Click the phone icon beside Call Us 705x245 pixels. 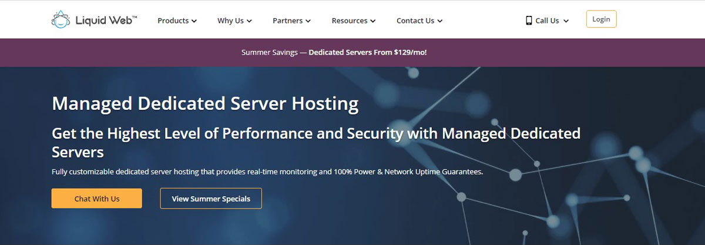pos(529,21)
